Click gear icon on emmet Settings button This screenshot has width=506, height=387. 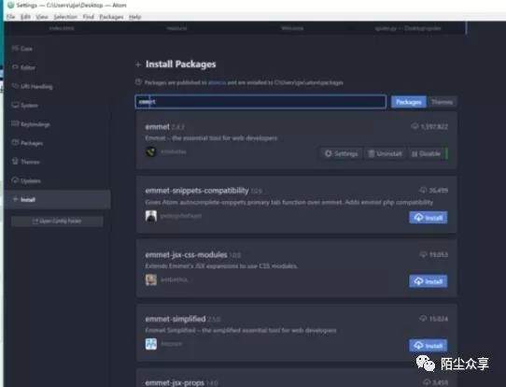point(328,153)
